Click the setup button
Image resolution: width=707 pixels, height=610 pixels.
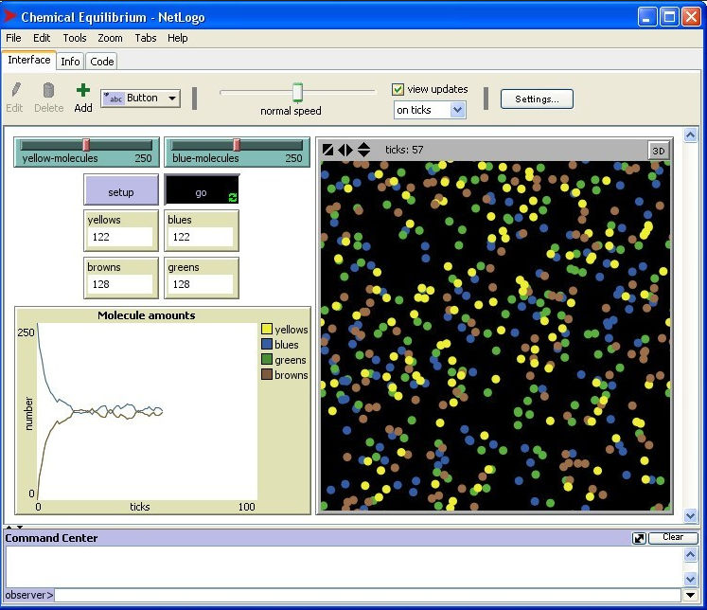pos(121,190)
